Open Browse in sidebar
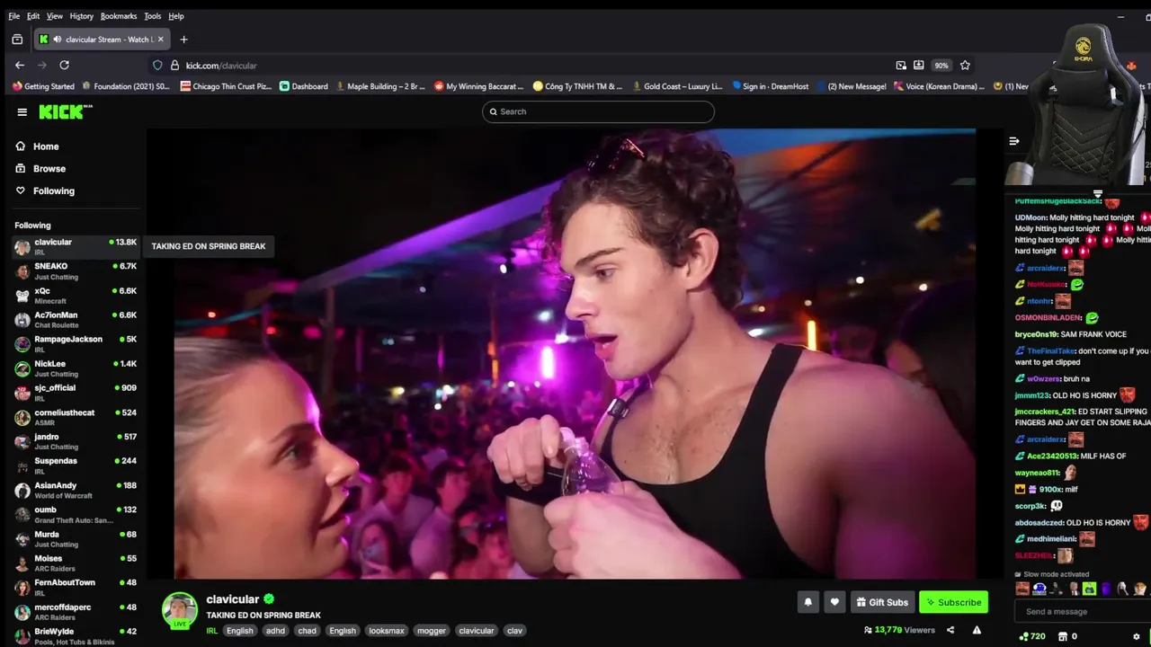Screen dimensions: 1151x647 pos(40,169)
